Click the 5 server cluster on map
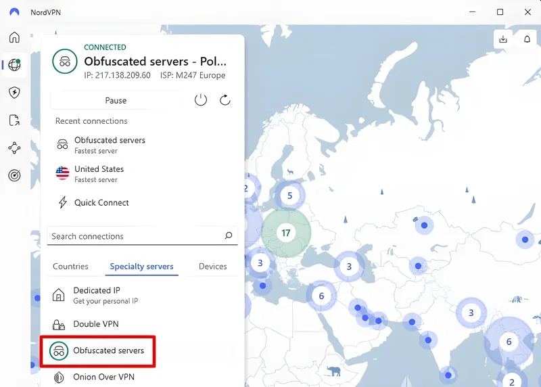541x387 pixels. point(290,196)
